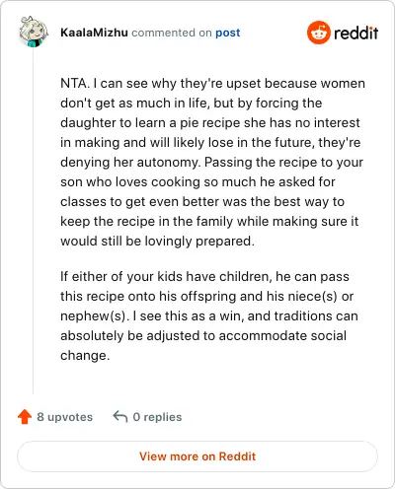The image size is (395, 489).
Task: Click the line "denying her autonomy. Passing the recipe"
Action: [211, 162]
